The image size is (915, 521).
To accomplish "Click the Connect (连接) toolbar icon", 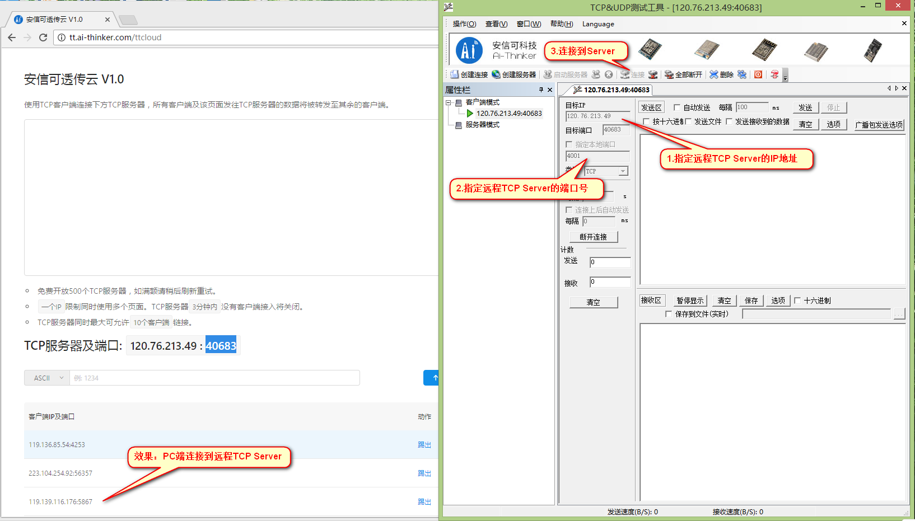I will (x=625, y=74).
